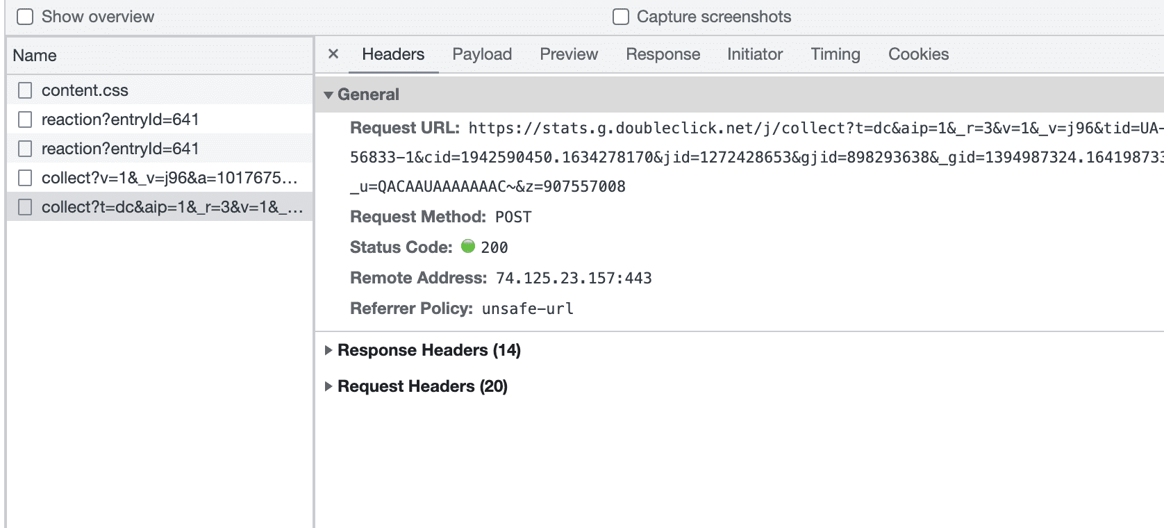This screenshot has width=1164, height=528.
Task: Select the collect?v=1&_v=j96 request row
Action: click(169, 178)
